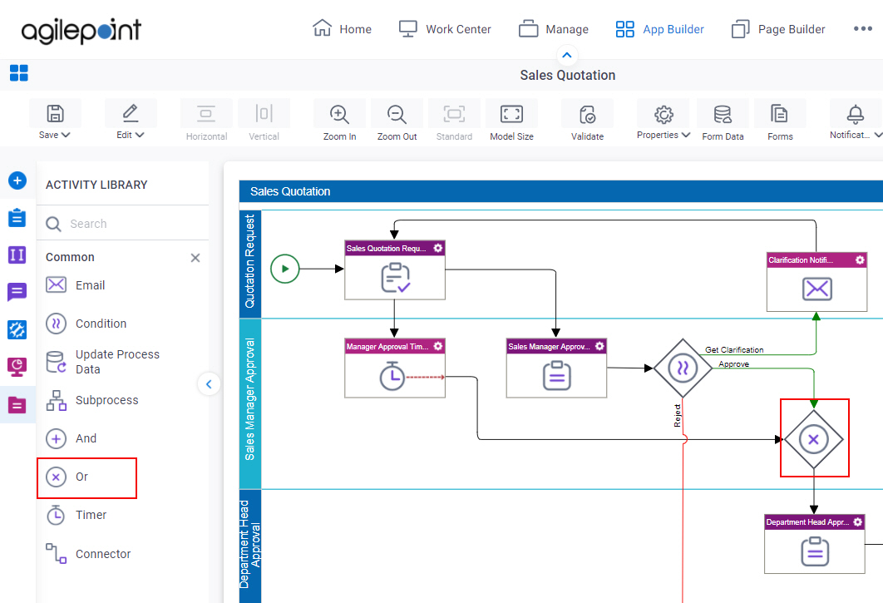Screen dimensions: 883x603
Task: Open settings gear of Clarification Notification
Action: point(860,259)
